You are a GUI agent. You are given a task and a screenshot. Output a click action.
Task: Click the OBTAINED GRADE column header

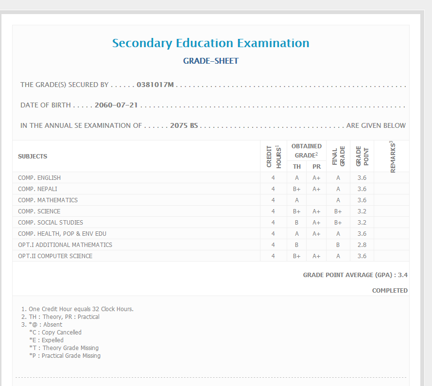pyautogui.click(x=306, y=151)
